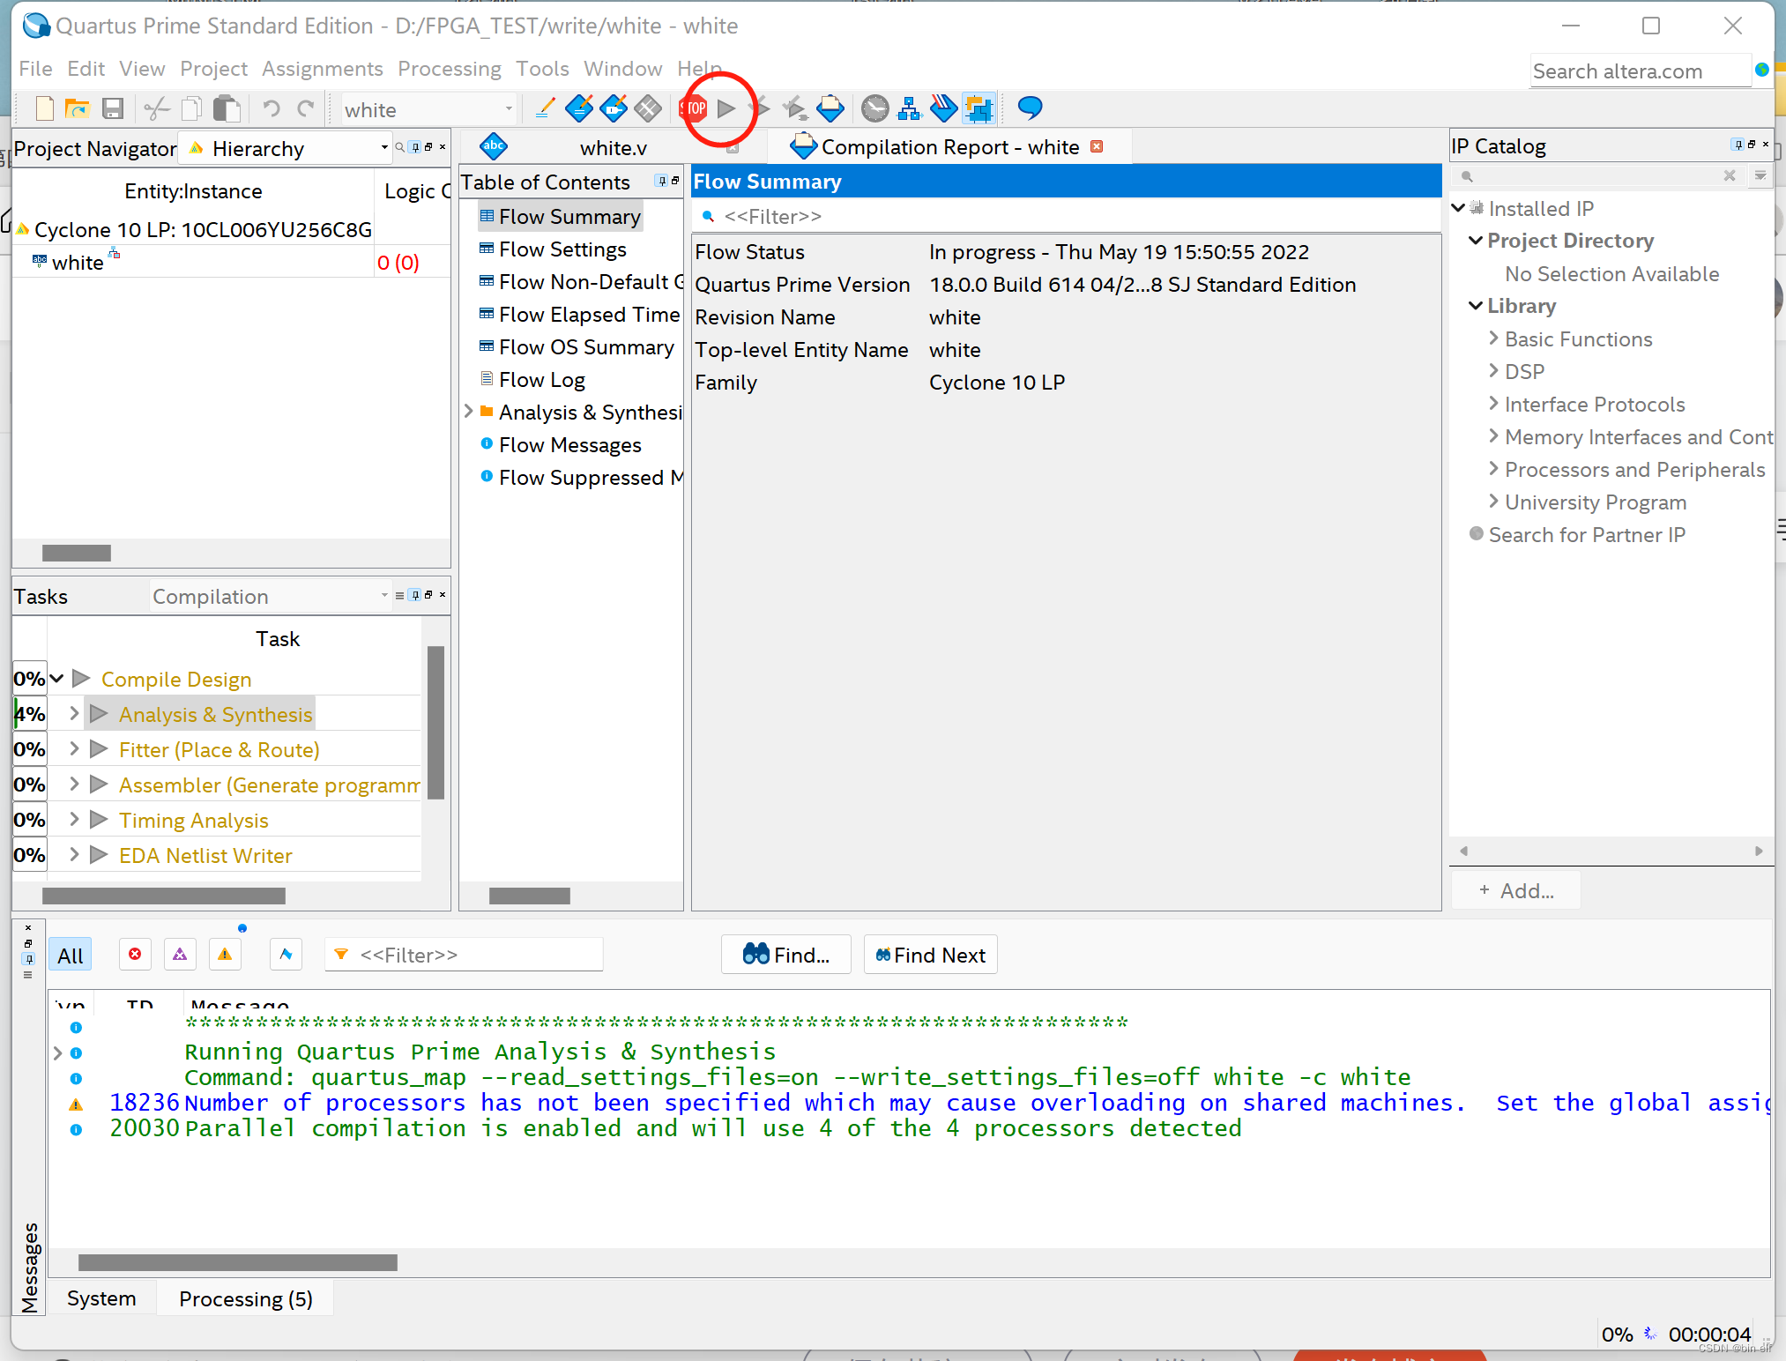This screenshot has width=1786, height=1361.
Task: Click the Find Next button
Action: tap(930, 955)
